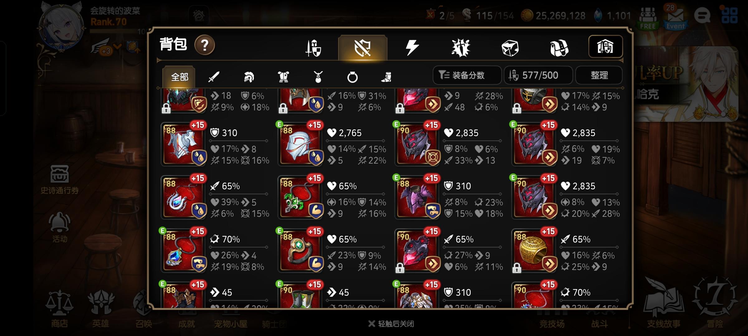Filter by ring equipment type
This screenshot has width=748, height=336.
[352, 77]
